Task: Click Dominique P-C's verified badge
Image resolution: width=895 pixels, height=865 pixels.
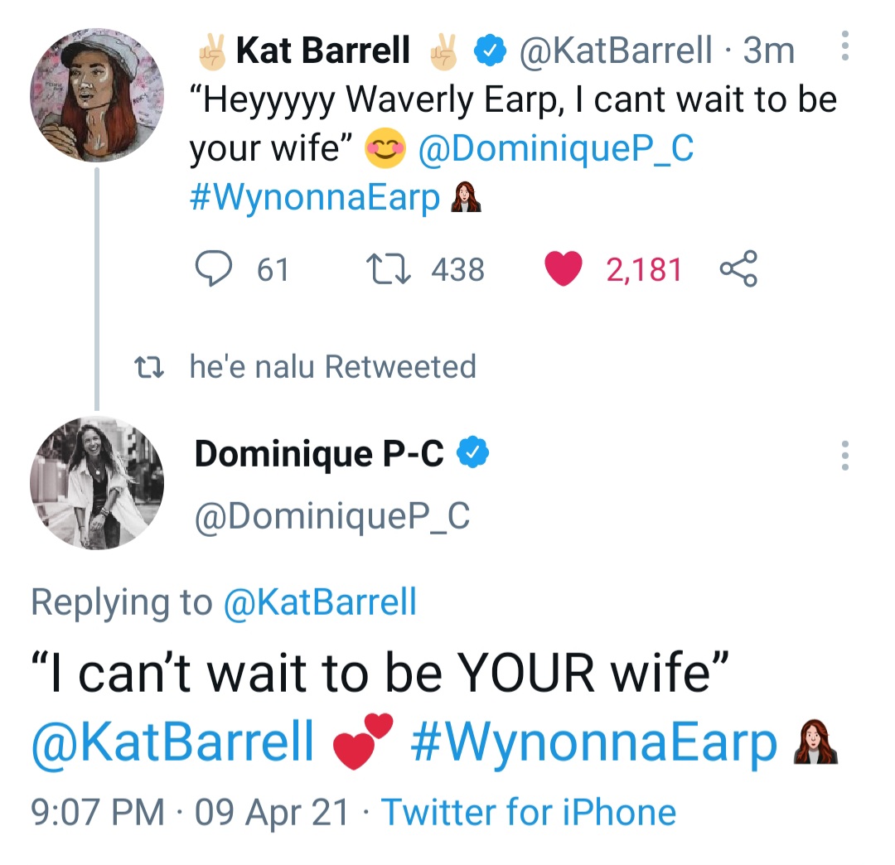Action: pos(472,452)
